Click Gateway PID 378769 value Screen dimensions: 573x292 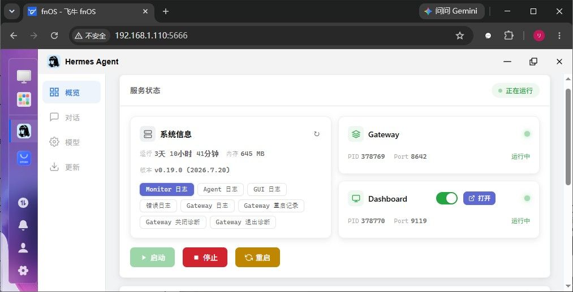pyautogui.click(x=373, y=156)
